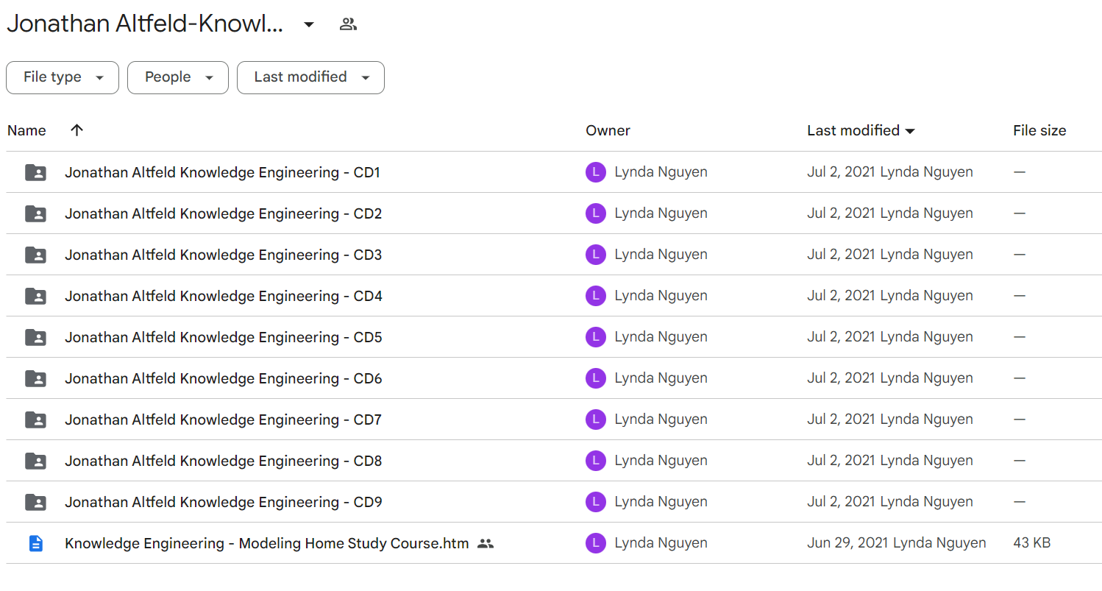1102x591 pixels.
Task: Click the Jul 2, 2021 date in CD2 row
Action: [x=842, y=213]
